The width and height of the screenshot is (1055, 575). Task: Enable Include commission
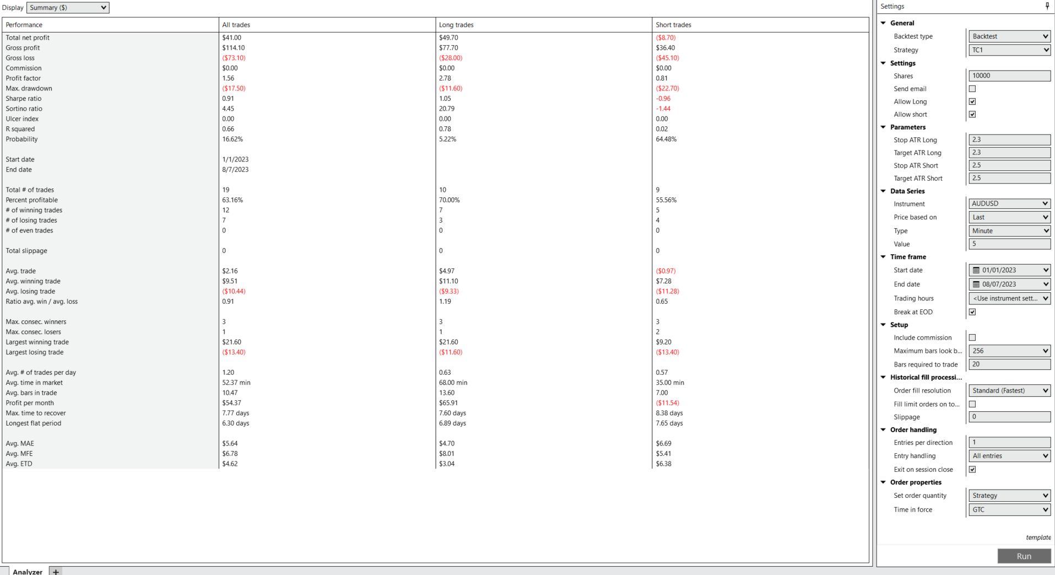point(972,337)
